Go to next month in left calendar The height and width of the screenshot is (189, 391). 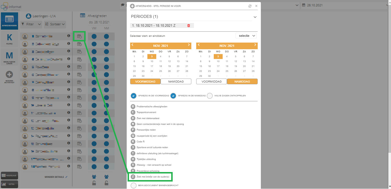[189, 45]
